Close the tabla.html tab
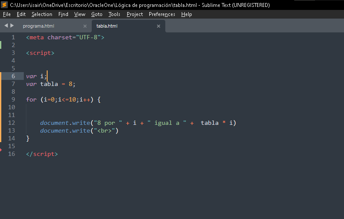Viewport: 344px width, 219px height. [x=158, y=26]
